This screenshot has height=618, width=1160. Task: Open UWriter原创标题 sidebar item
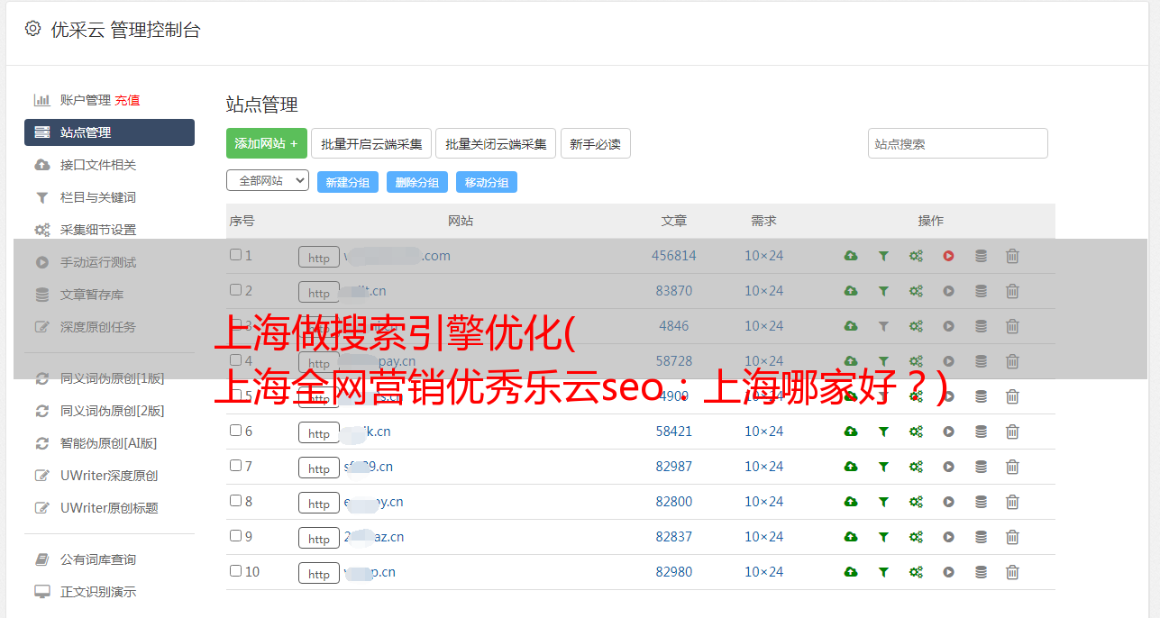pyautogui.click(x=108, y=508)
